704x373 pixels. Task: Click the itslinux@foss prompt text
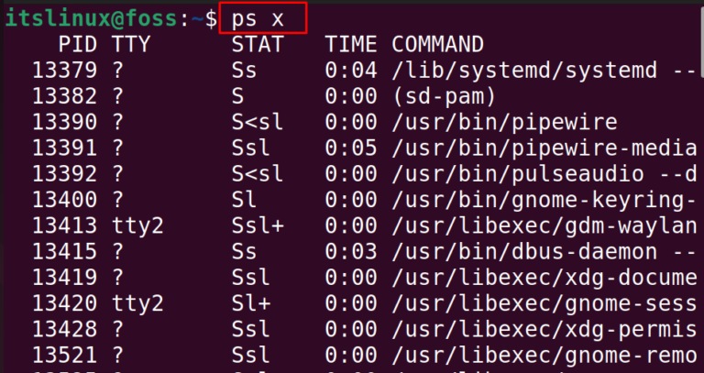click(x=91, y=19)
